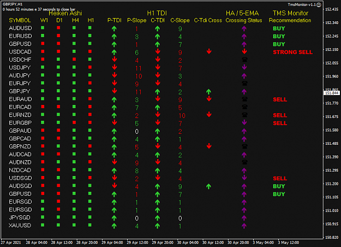
Task: Click GBPCAD P-TDI green up arrow
Action: click(x=114, y=139)
